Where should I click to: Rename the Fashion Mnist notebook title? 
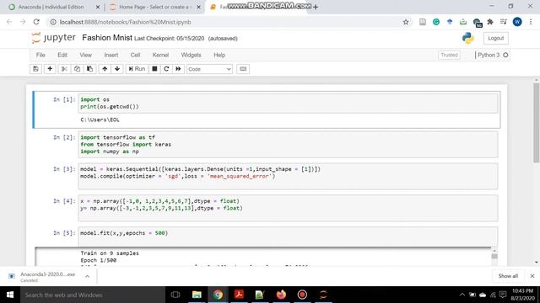pos(107,38)
